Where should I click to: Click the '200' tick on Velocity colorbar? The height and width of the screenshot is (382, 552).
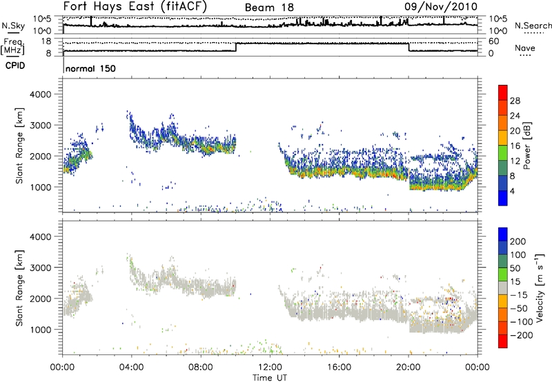click(x=518, y=241)
